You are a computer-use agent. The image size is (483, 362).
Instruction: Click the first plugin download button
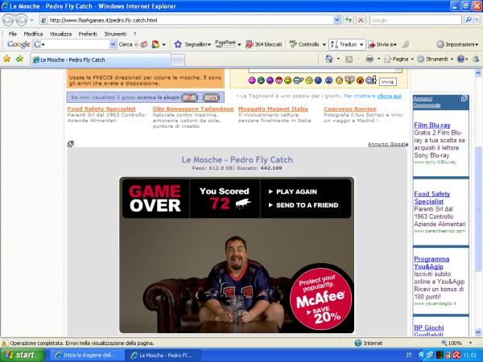point(189,97)
